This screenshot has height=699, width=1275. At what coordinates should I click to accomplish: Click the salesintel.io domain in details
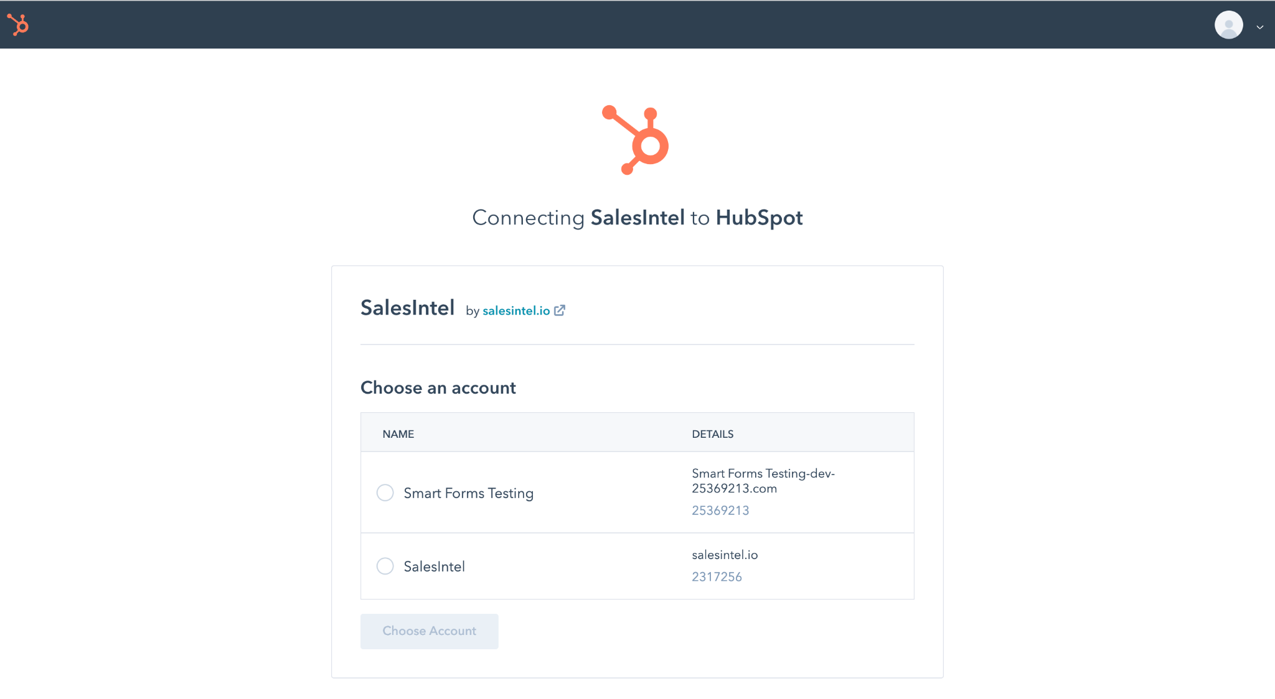(x=725, y=555)
